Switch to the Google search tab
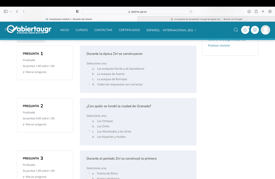The image size is (275, 179). point(206,19)
